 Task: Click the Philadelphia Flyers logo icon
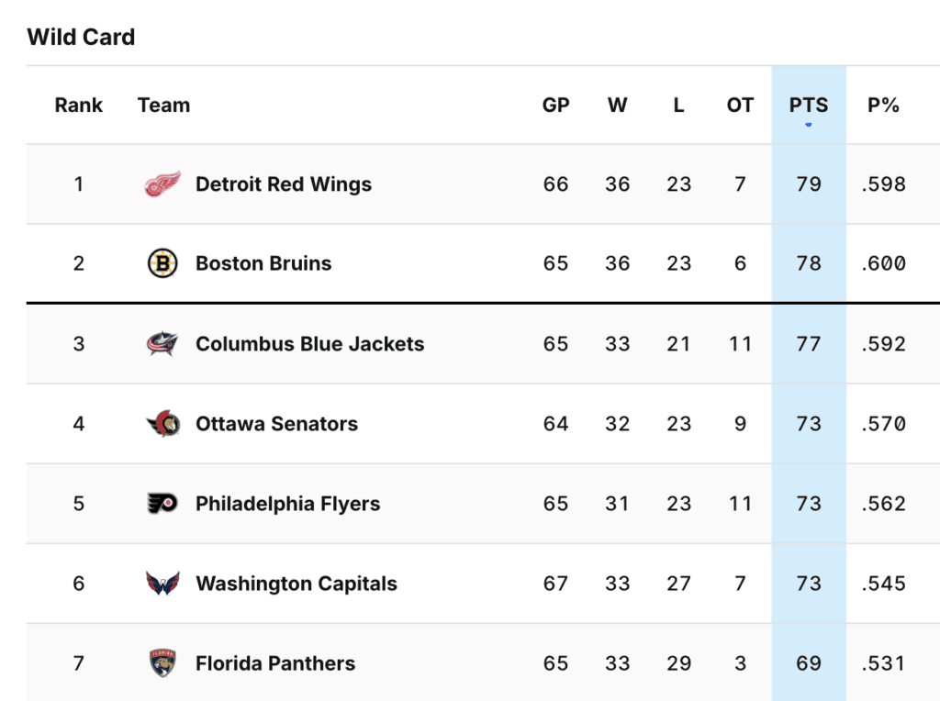[162, 504]
